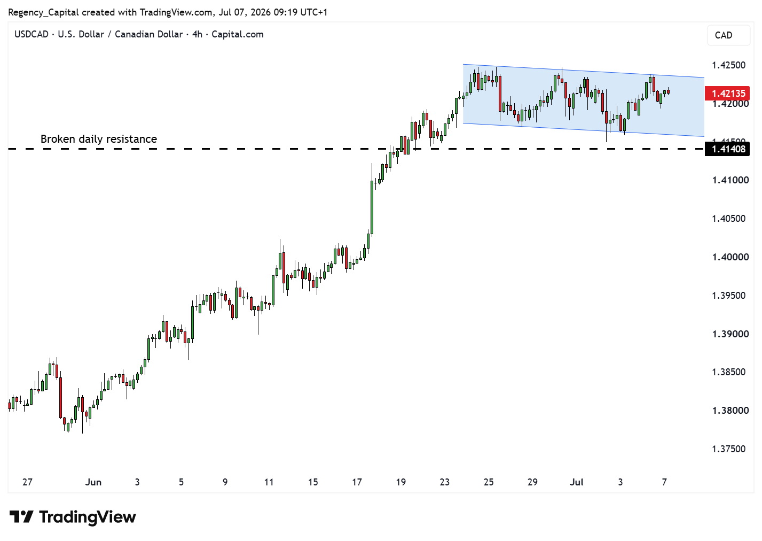
Task: Click the '29' date axis label
Action: pos(532,482)
